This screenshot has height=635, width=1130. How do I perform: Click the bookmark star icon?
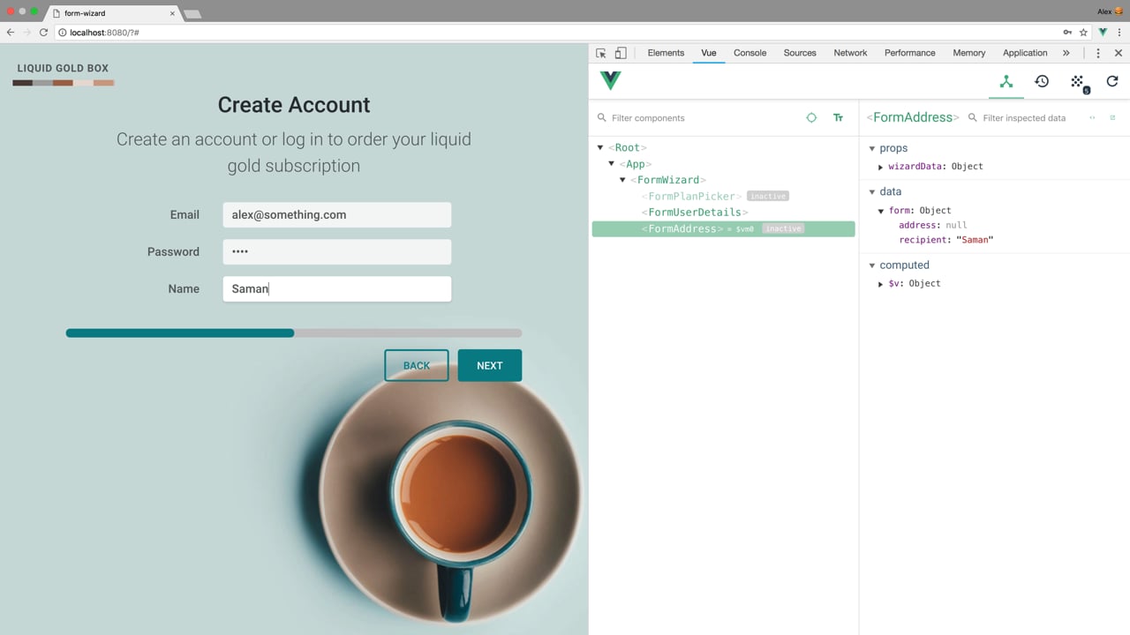(x=1083, y=32)
